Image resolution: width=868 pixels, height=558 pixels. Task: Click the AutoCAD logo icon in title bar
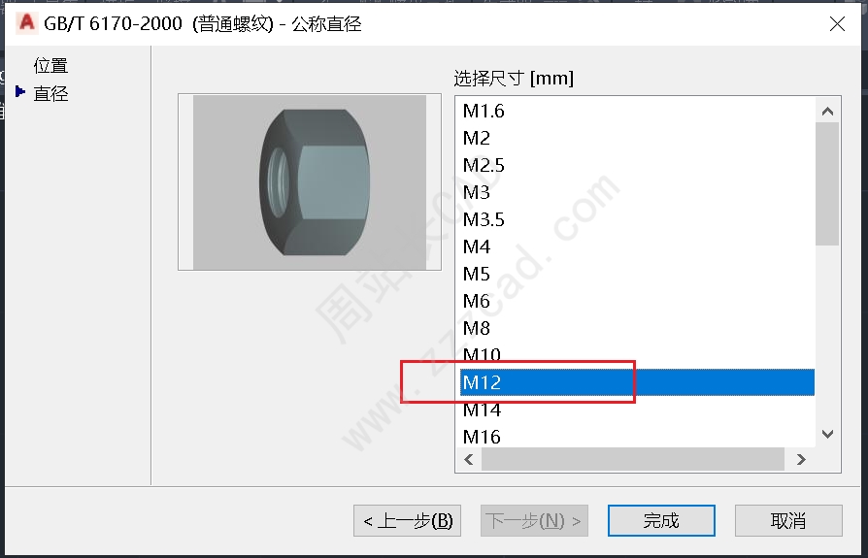tap(26, 22)
